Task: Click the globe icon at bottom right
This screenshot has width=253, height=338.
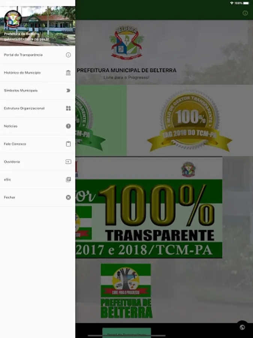Action: click(x=242, y=327)
